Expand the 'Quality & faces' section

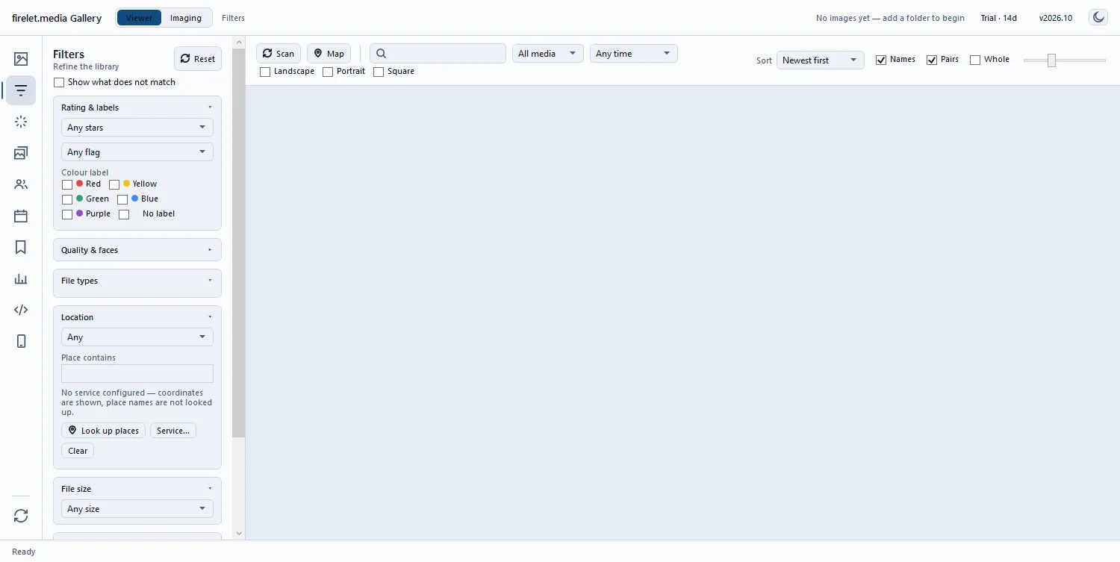point(137,250)
